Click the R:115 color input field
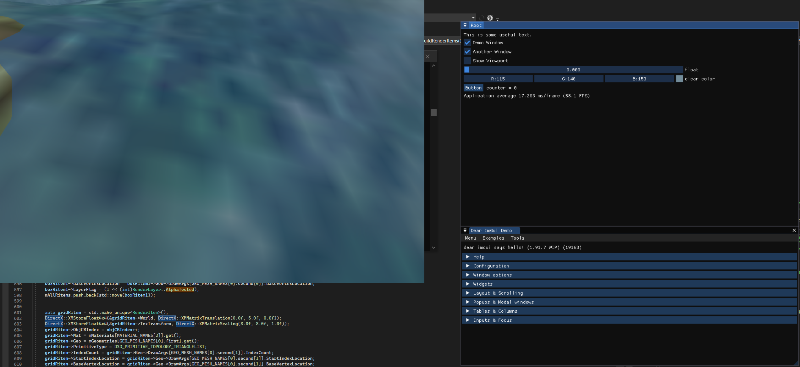 (498, 79)
